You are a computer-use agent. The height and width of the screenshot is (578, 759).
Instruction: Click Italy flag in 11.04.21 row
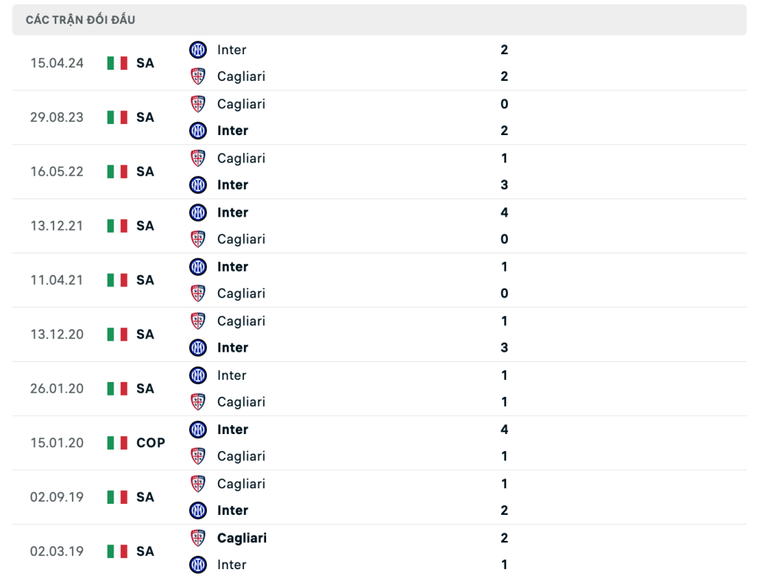[117, 280]
